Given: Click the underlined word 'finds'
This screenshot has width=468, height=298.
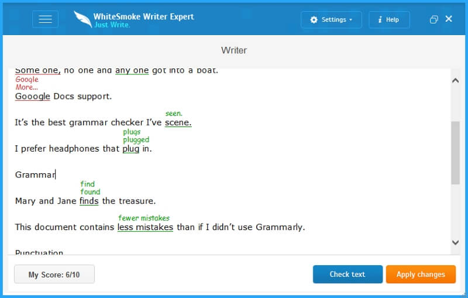Looking at the screenshot, I should (x=89, y=201).
